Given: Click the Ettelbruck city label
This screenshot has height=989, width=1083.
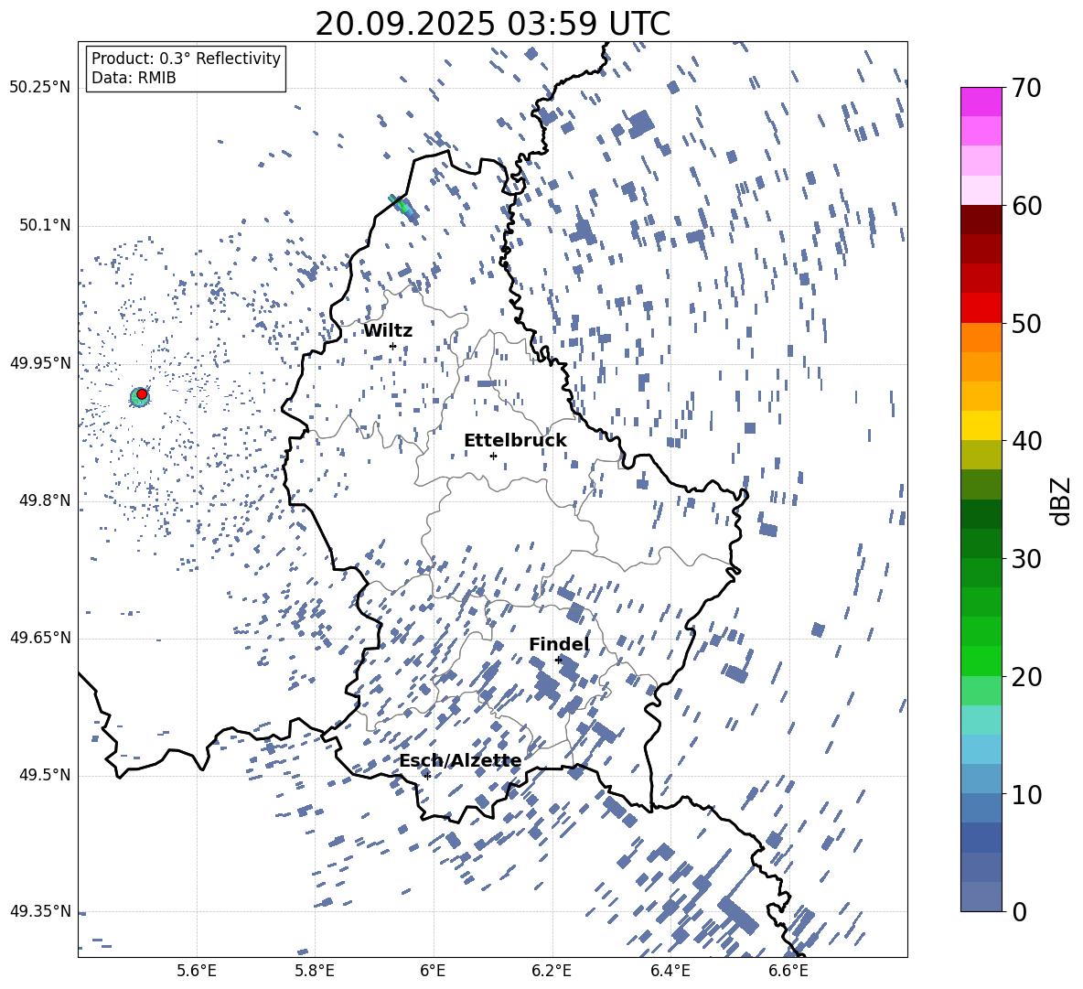Looking at the screenshot, I should (515, 441).
